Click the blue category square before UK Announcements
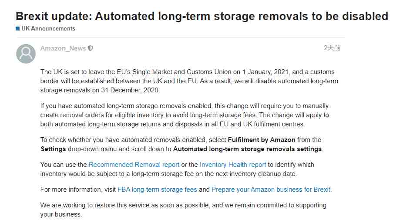This screenshot has height=220, width=403. [x=17, y=29]
